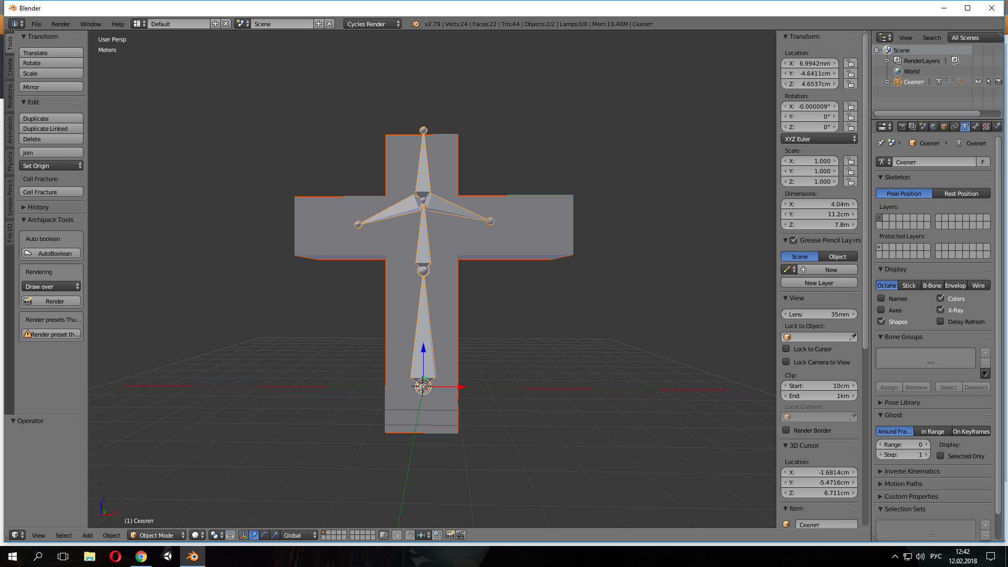Viewport: 1008px width, 567px height.
Task: Open the Render properties camera icon
Action: (x=902, y=127)
